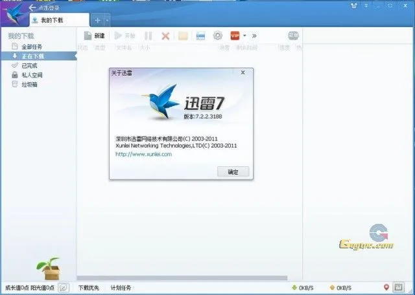
Task: Click 点击登录 to log in
Action: click(49, 8)
